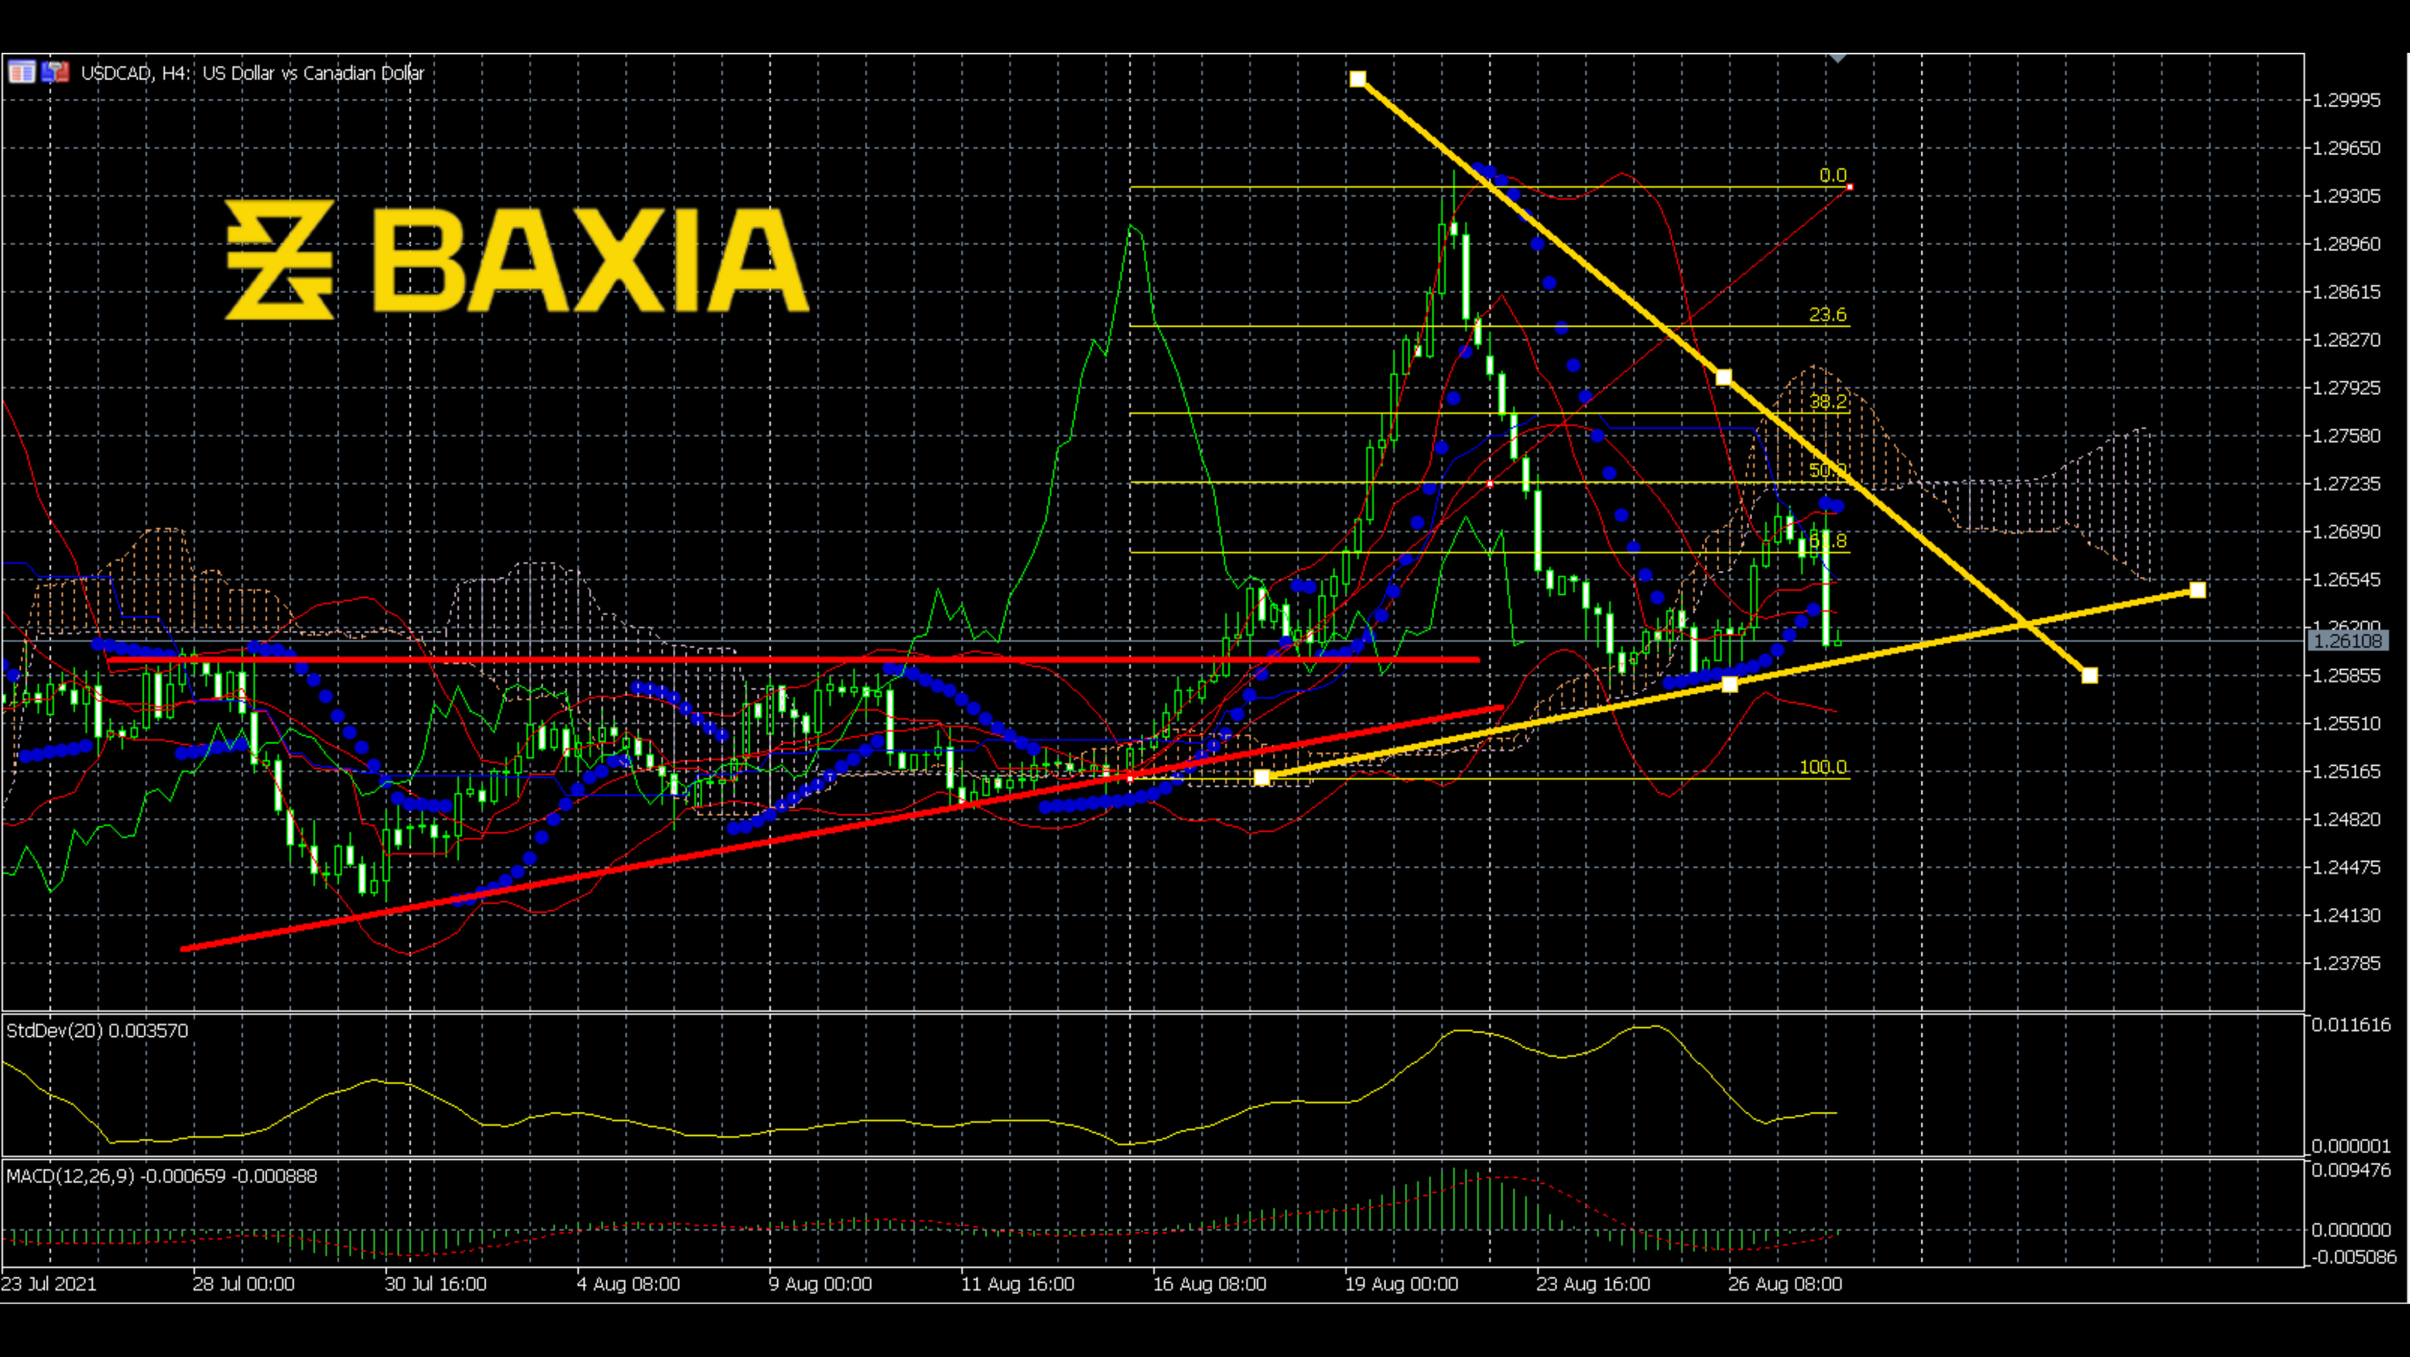Select the descending yellow trendline's middle handle

click(1723, 377)
